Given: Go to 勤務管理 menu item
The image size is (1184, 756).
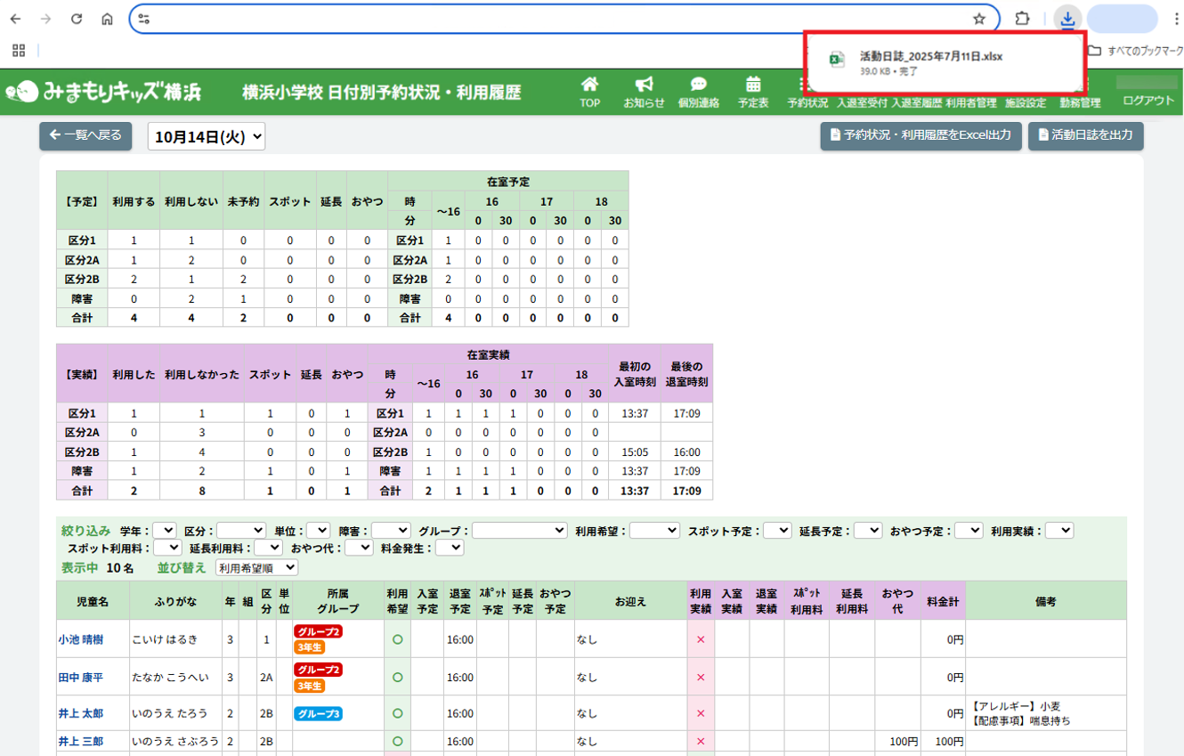Looking at the screenshot, I should tap(1080, 102).
